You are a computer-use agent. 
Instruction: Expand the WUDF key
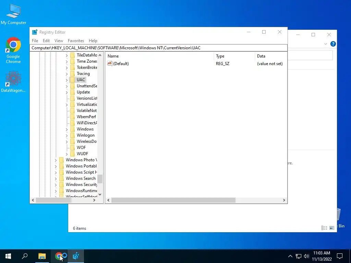[x=67, y=154]
